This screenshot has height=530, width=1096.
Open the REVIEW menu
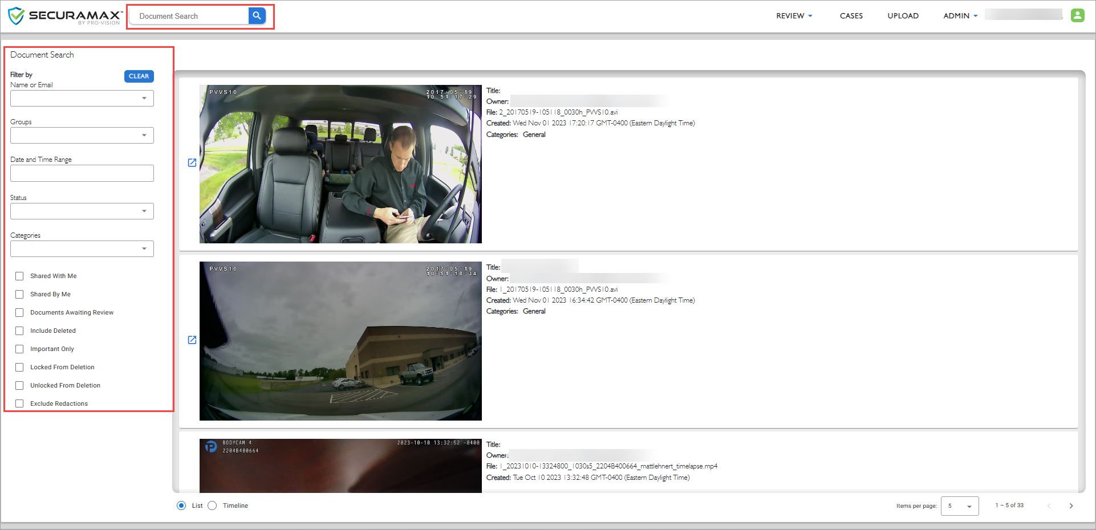pos(794,16)
